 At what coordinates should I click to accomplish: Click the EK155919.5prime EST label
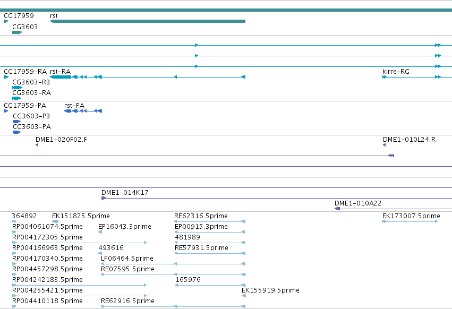click(x=270, y=290)
